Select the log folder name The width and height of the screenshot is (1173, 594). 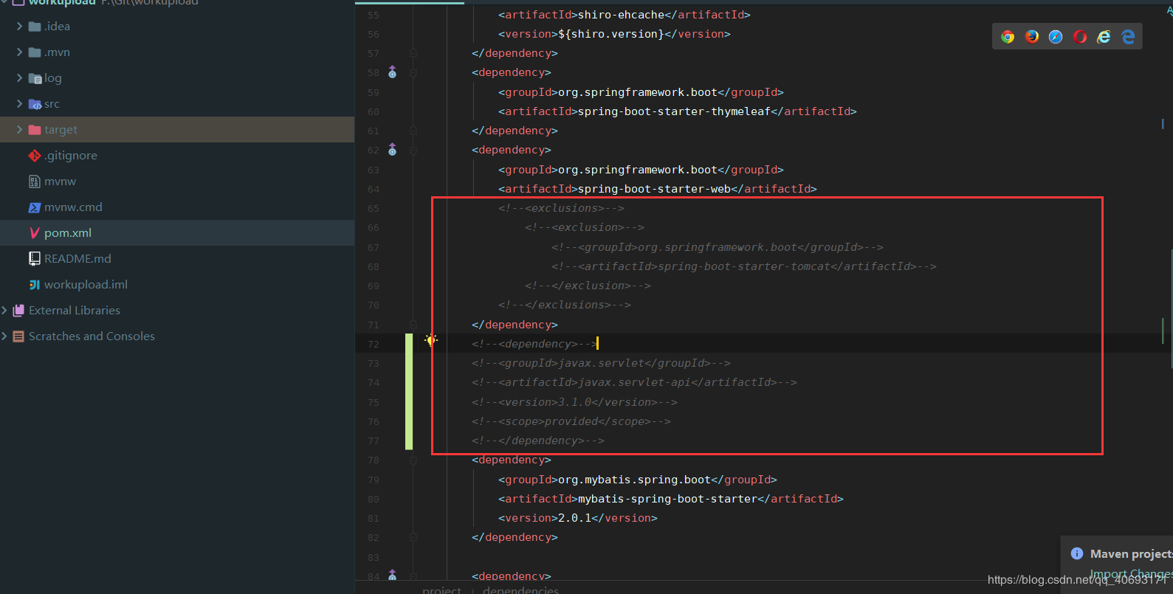[x=53, y=78]
